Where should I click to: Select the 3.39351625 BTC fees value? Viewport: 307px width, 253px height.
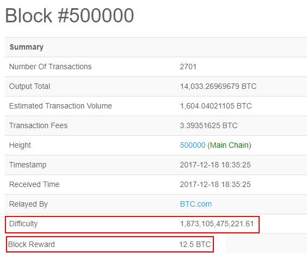point(208,125)
